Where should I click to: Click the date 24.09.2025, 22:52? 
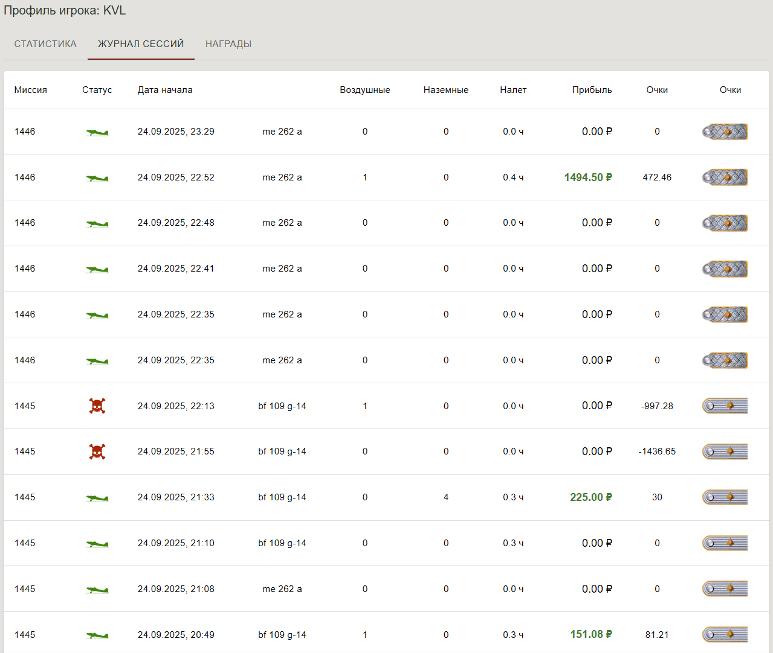coord(176,177)
